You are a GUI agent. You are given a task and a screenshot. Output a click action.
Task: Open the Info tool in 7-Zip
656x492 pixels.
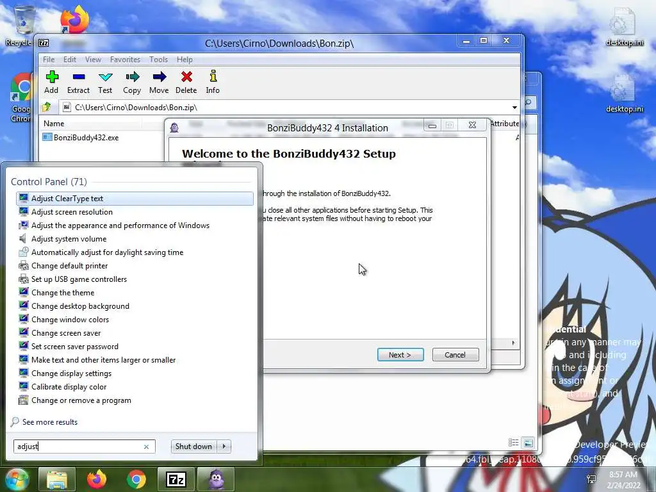(213, 83)
